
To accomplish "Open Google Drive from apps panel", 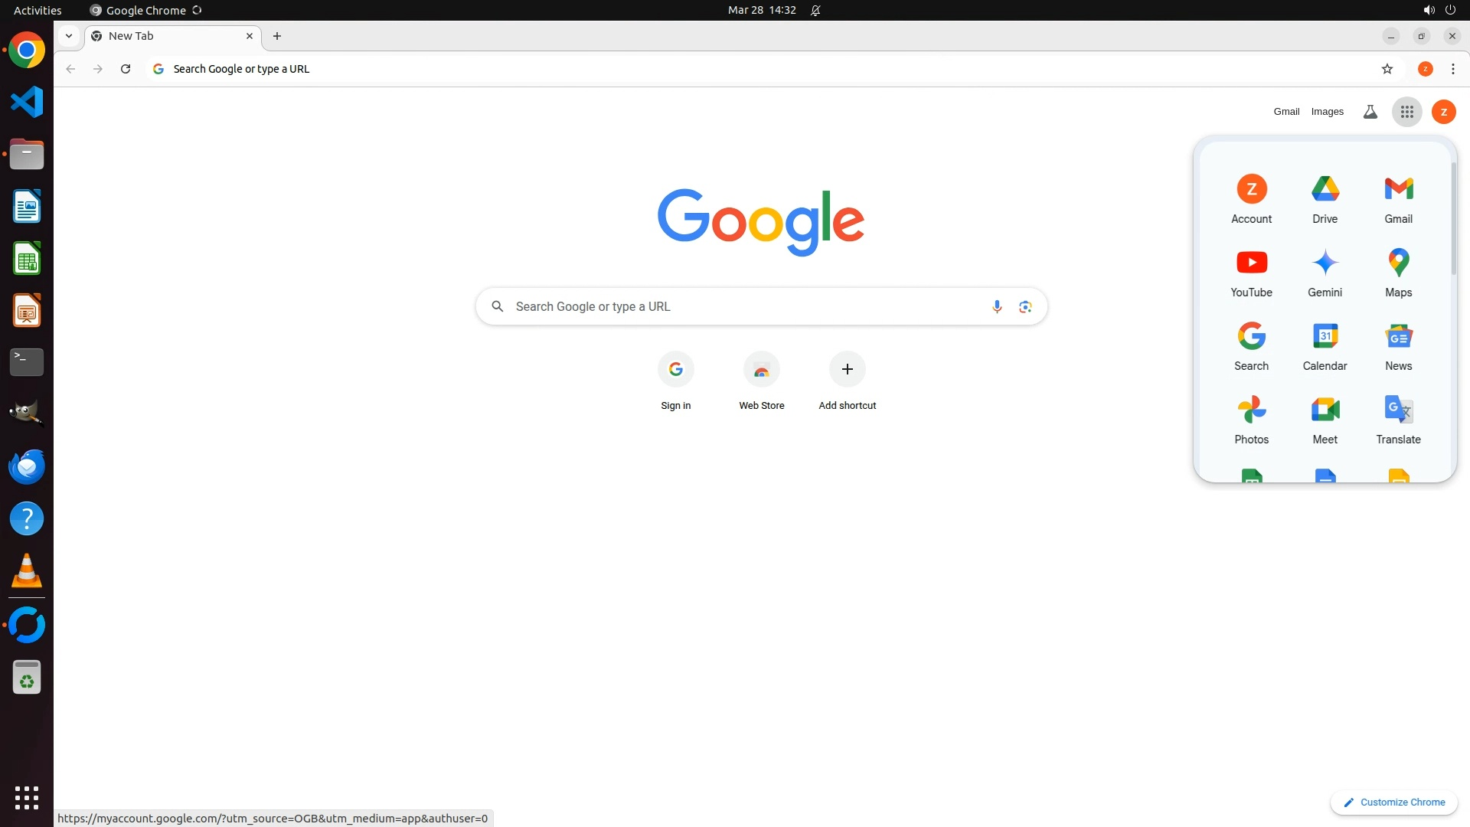I will pyautogui.click(x=1325, y=198).
